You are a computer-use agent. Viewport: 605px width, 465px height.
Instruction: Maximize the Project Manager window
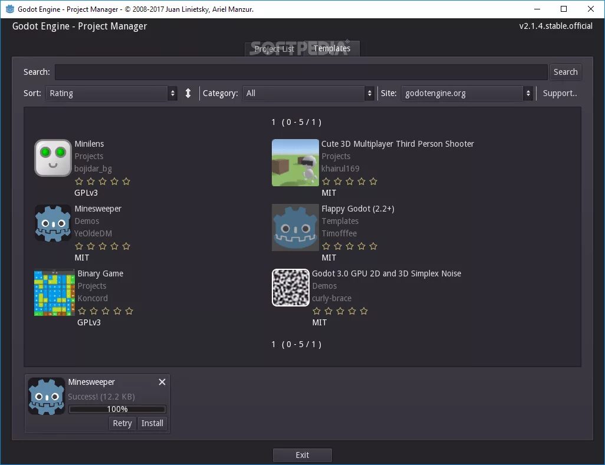coord(564,9)
